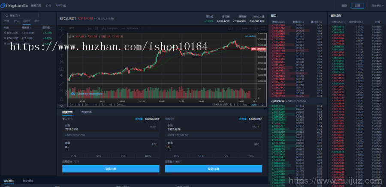Open the APP下载 menu item
The width and height of the screenshot is (386, 187).
(x=60, y=6)
